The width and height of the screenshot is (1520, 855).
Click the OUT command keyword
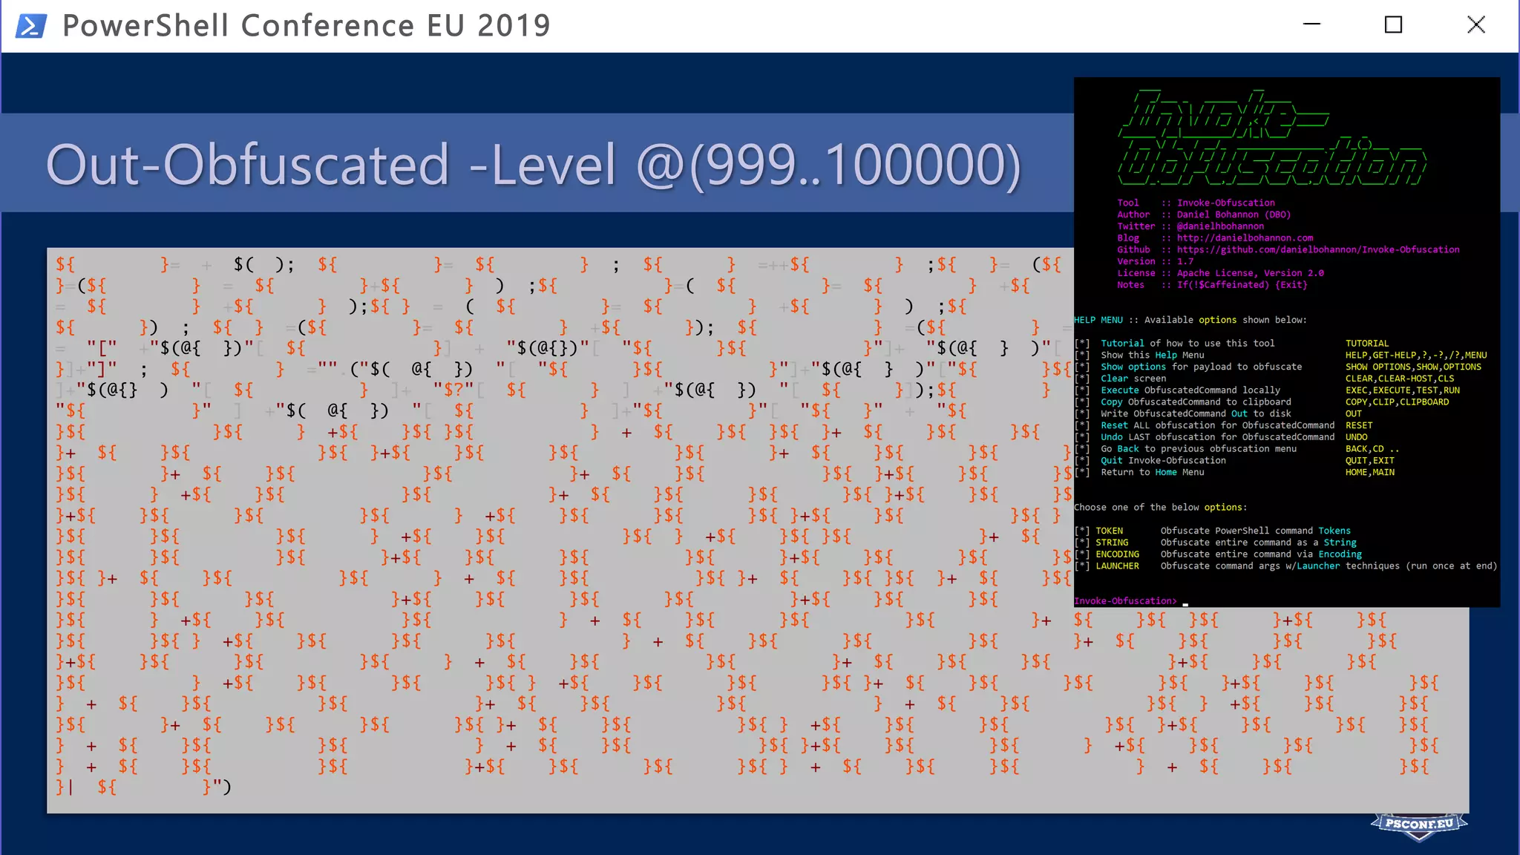click(x=1354, y=414)
